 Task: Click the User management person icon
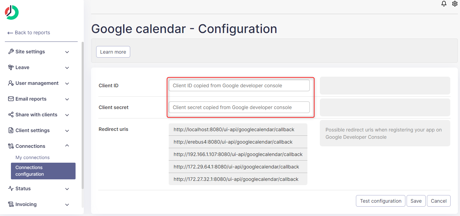coord(11,83)
